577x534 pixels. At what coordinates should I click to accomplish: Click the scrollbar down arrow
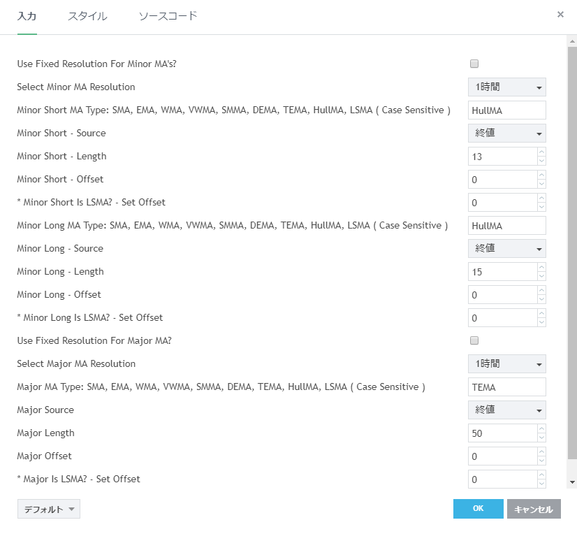(572, 482)
